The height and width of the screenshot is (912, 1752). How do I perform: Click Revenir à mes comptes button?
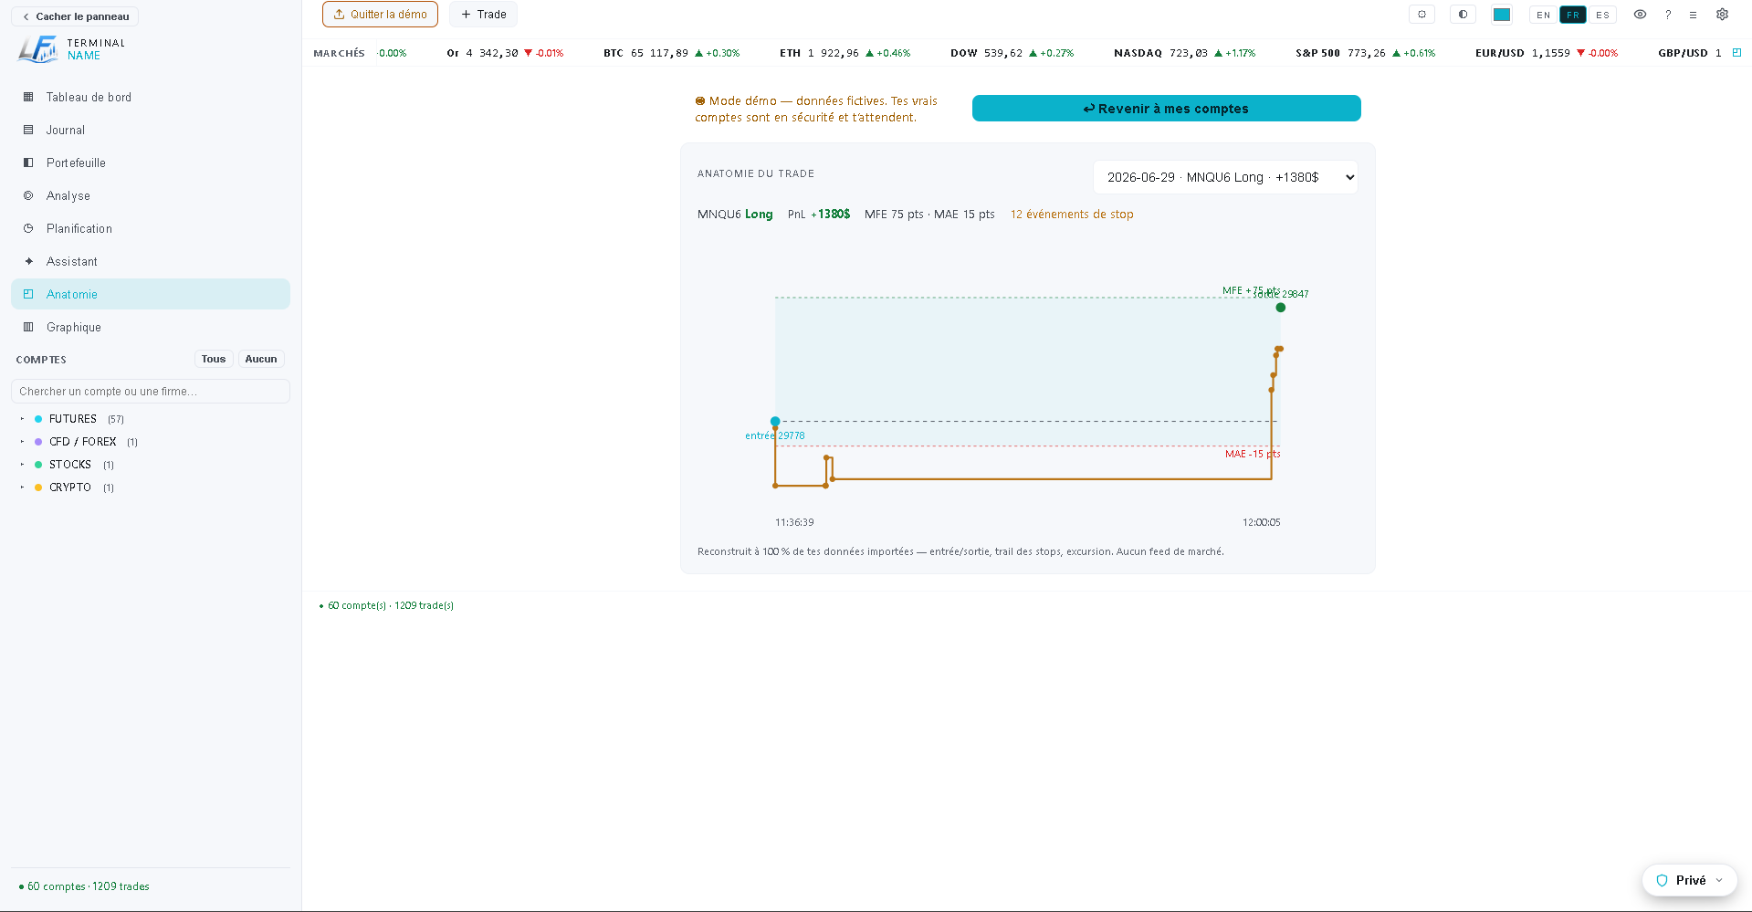1166,109
